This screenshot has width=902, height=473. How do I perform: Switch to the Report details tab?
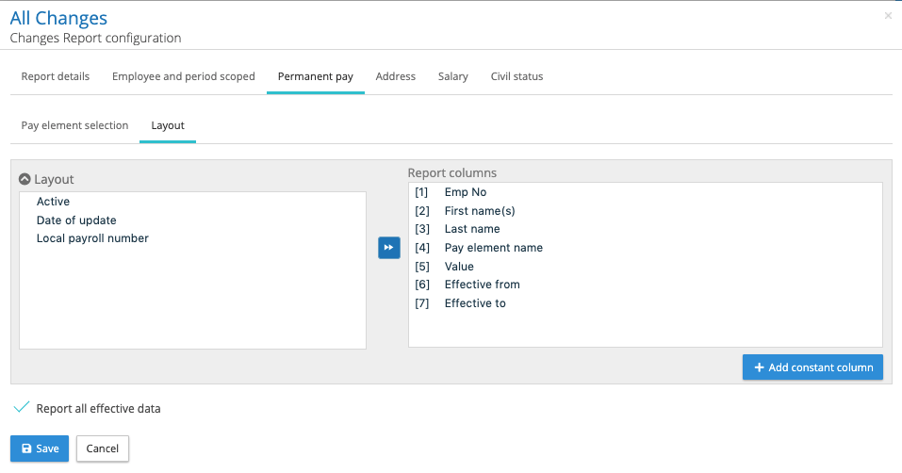(56, 76)
